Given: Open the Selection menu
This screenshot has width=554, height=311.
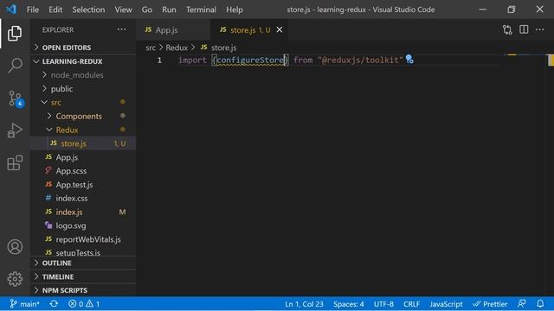Looking at the screenshot, I should [x=88, y=10].
